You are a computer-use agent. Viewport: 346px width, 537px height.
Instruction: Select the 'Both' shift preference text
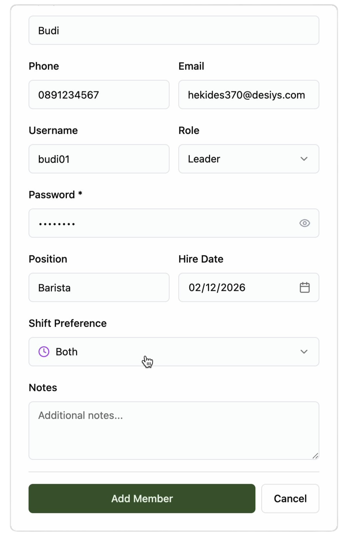66,352
